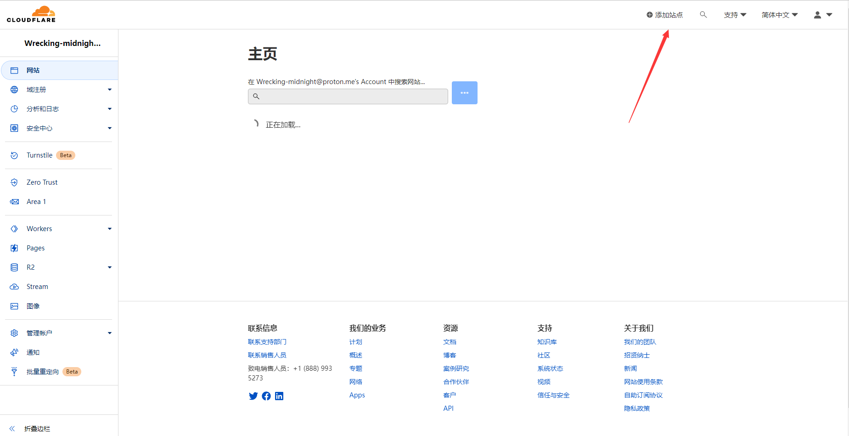Open Zero Trust from the sidebar

[42, 182]
